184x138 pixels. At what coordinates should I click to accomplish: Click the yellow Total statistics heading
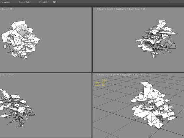pos(104,80)
